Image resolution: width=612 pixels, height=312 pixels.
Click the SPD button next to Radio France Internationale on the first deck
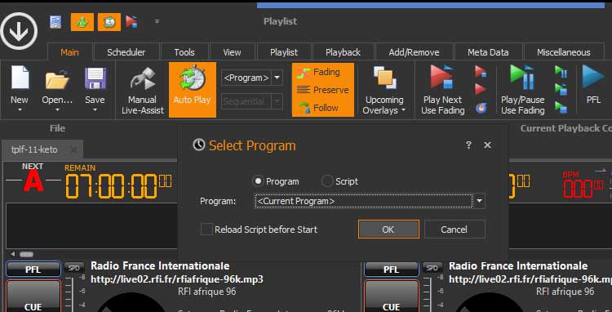click(73, 268)
